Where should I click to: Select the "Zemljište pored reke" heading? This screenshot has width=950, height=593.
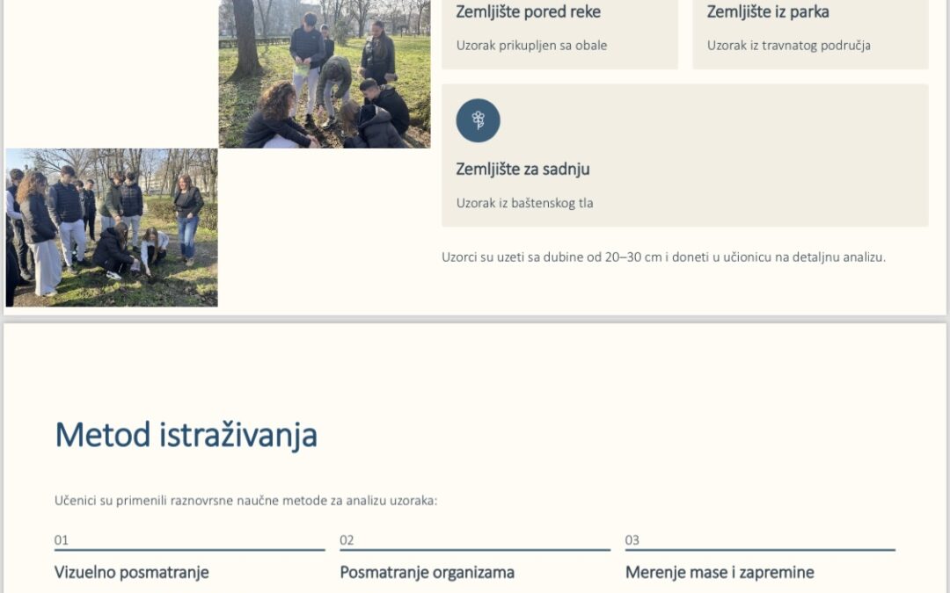(528, 12)
